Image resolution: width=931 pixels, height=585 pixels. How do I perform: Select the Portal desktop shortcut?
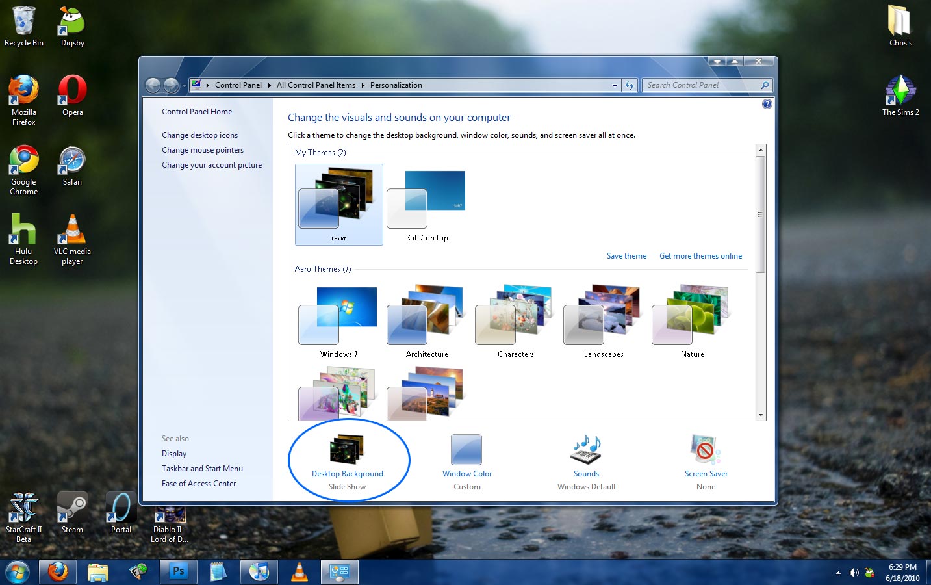point(121,513)
